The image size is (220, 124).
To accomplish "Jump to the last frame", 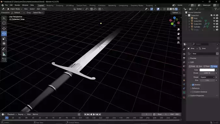I will click(x=100, y=115).
